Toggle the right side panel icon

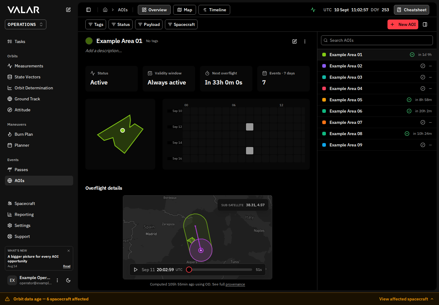pos(425,24)
